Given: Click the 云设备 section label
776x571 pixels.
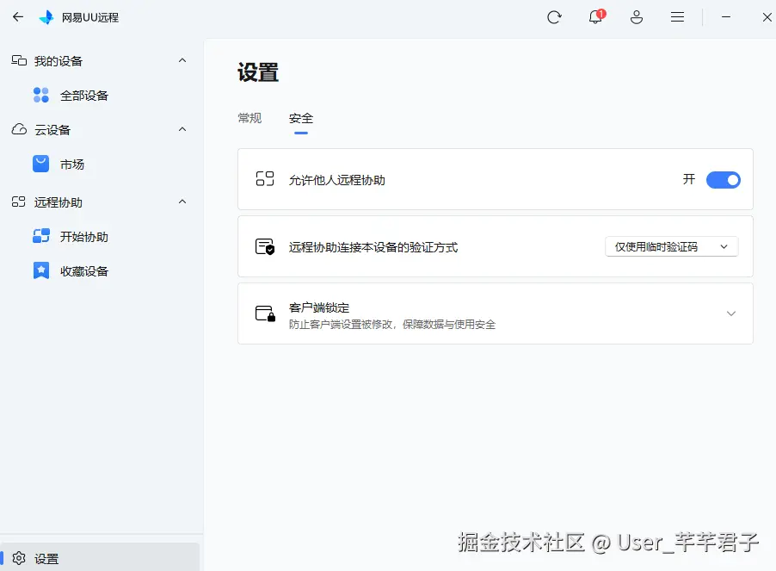Looking at the screenshot, I should (x=52, y=130).
